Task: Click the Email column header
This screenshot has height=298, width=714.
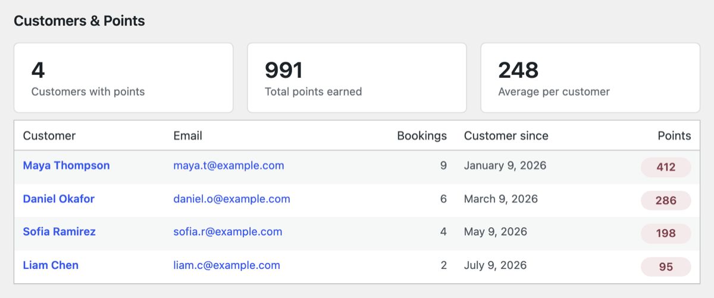Action: 188,136
